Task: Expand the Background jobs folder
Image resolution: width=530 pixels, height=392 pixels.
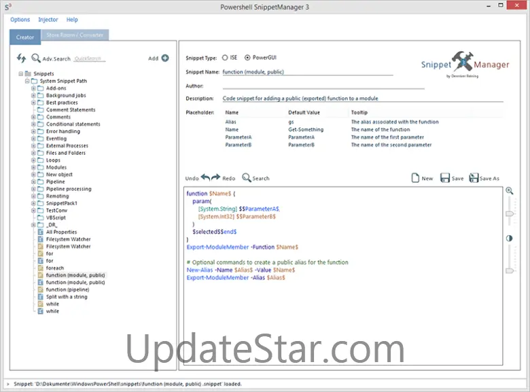Action: pyautogui.click(x=33, y=95)
